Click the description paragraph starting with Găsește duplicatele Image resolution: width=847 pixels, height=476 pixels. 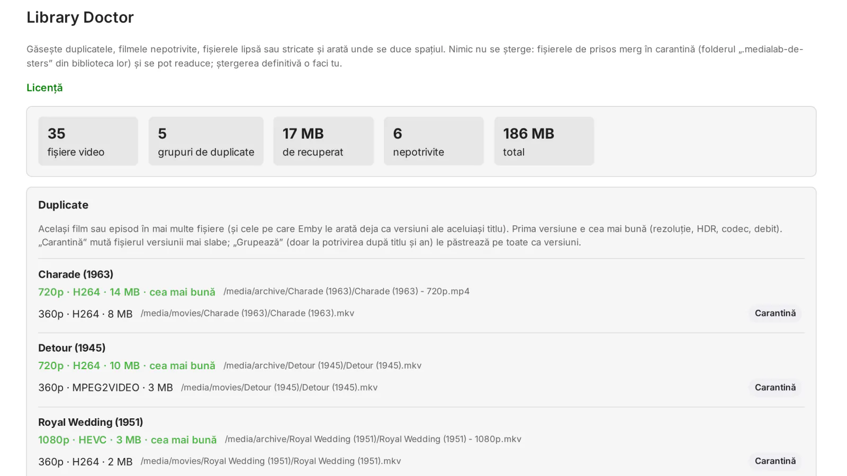(415, 56)
